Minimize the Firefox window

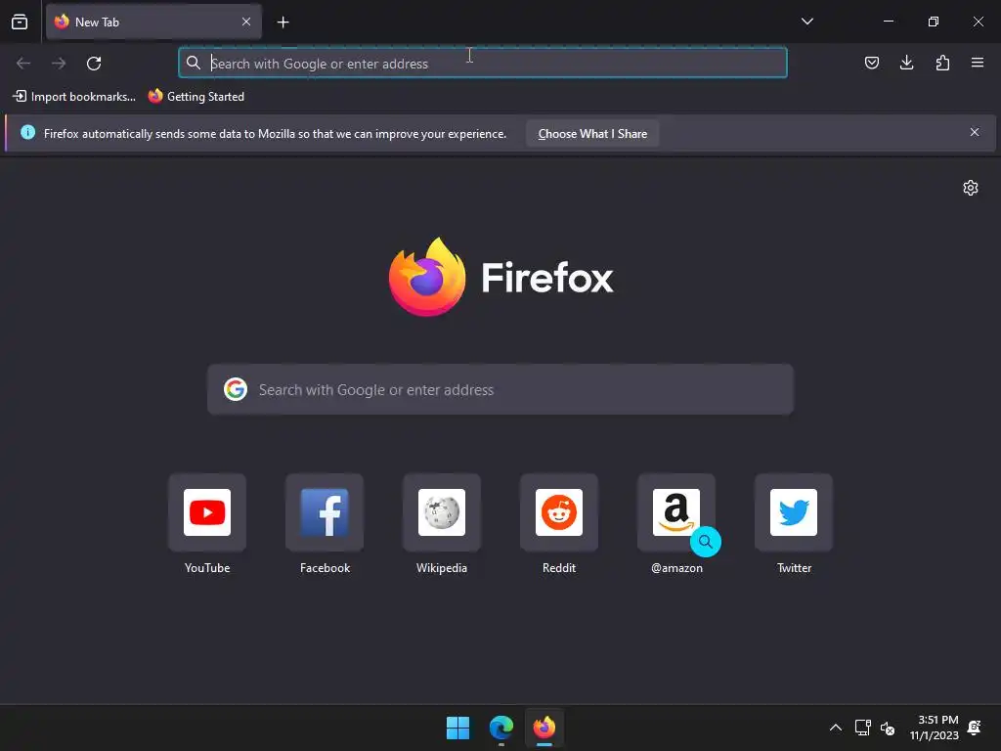pos(888,22)
